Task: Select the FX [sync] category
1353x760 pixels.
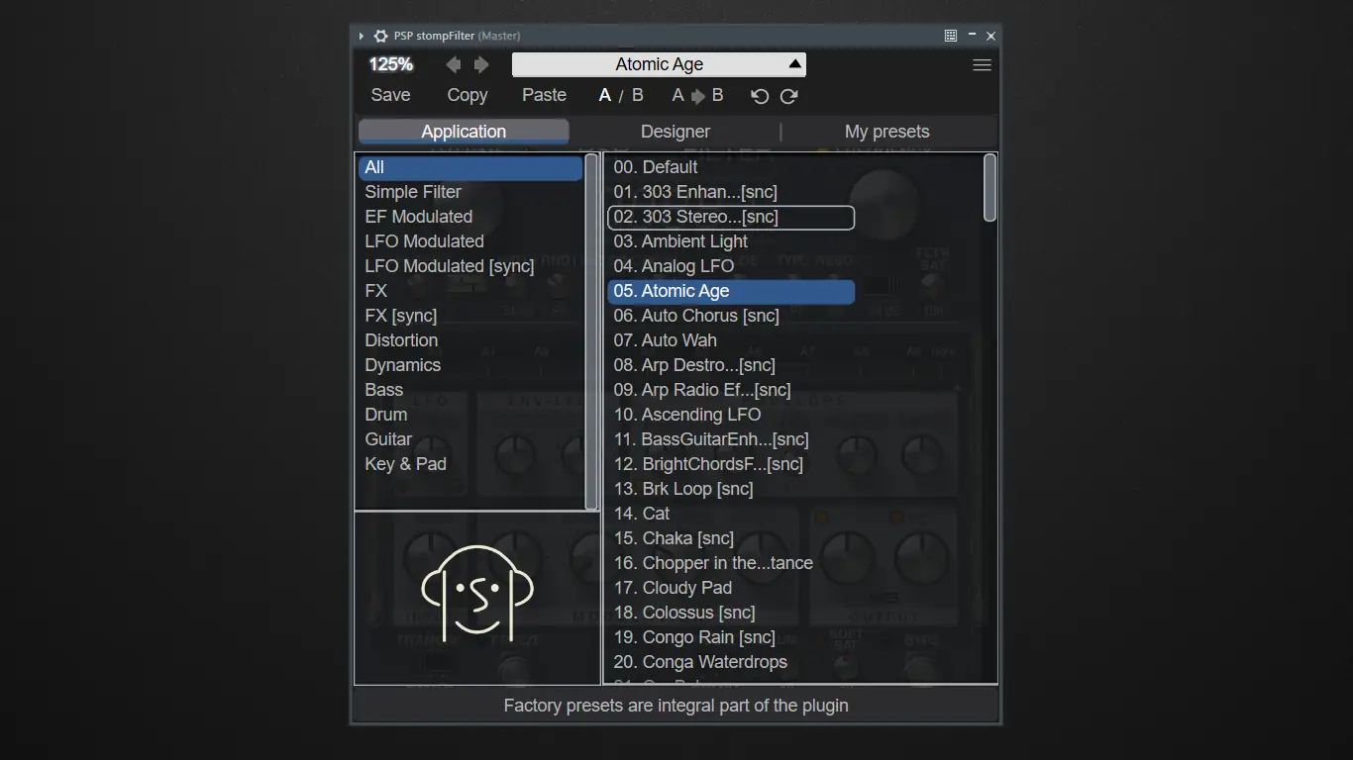Action: click(470, 316)
